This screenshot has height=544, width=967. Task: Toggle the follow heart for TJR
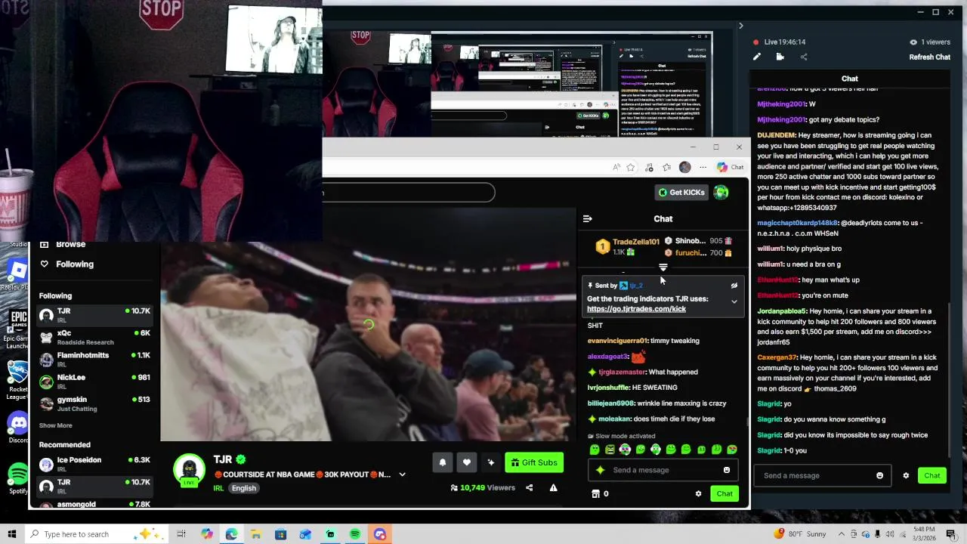tap(467, 462)
